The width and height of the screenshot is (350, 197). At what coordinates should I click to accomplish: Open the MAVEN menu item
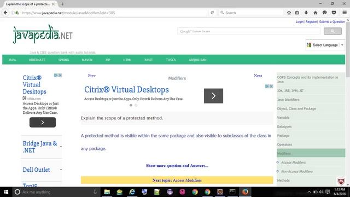[x=87, y=60]
